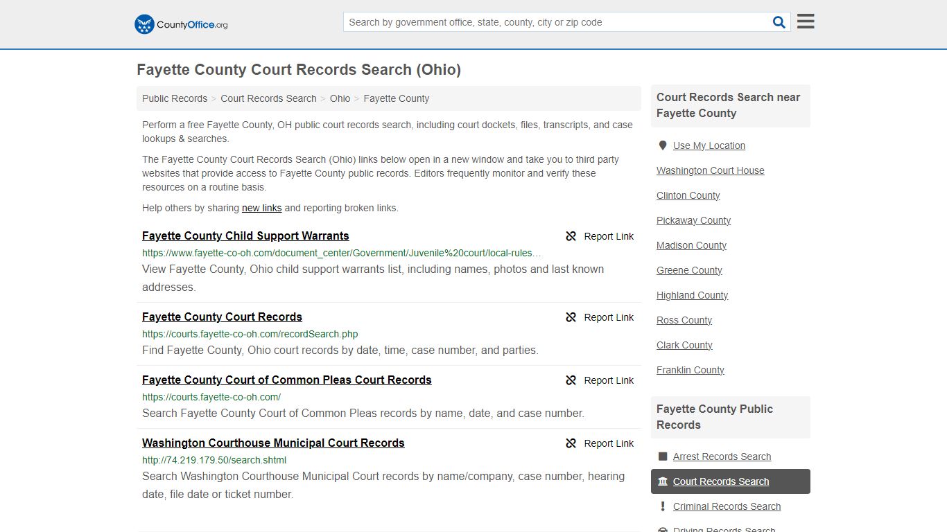Click broken-link icon beside Fayette County Court Records
This screenshot has width=947, height=532.
click(571, 317)
